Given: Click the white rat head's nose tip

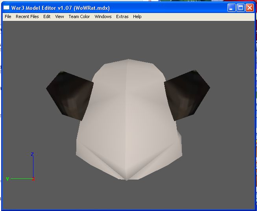Looking at the screenshot, I should [x=126, y=179].
